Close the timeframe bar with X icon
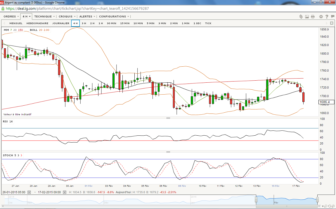Screen dimensions: 336x209 coord(332,23)
